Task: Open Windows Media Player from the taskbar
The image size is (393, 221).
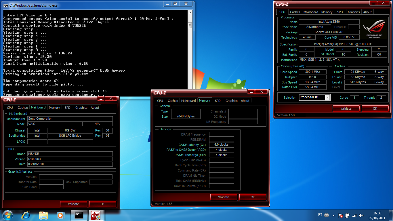Action: (x=60, y=215)
